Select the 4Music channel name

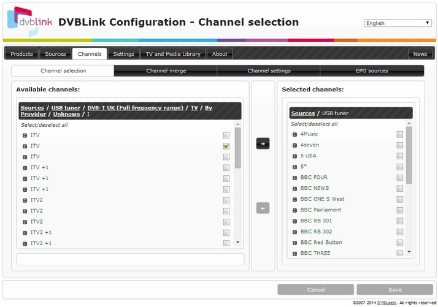click(309, 134)
